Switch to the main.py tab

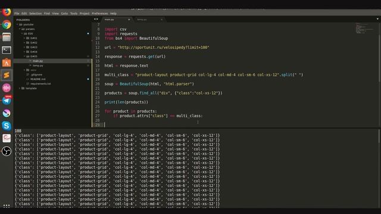coord(117,20)
